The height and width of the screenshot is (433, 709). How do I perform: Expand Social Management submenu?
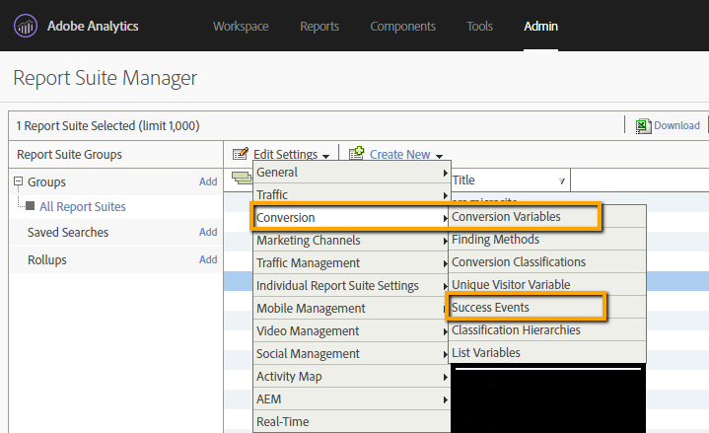point(352,353)
